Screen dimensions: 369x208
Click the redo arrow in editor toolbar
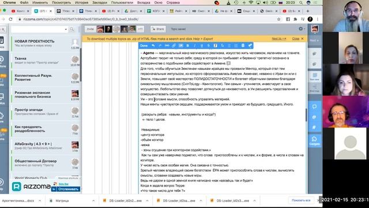tap(160, 46)
